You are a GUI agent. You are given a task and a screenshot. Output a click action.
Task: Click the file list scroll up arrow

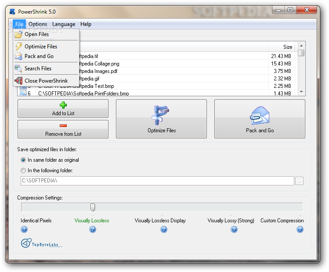301,46
